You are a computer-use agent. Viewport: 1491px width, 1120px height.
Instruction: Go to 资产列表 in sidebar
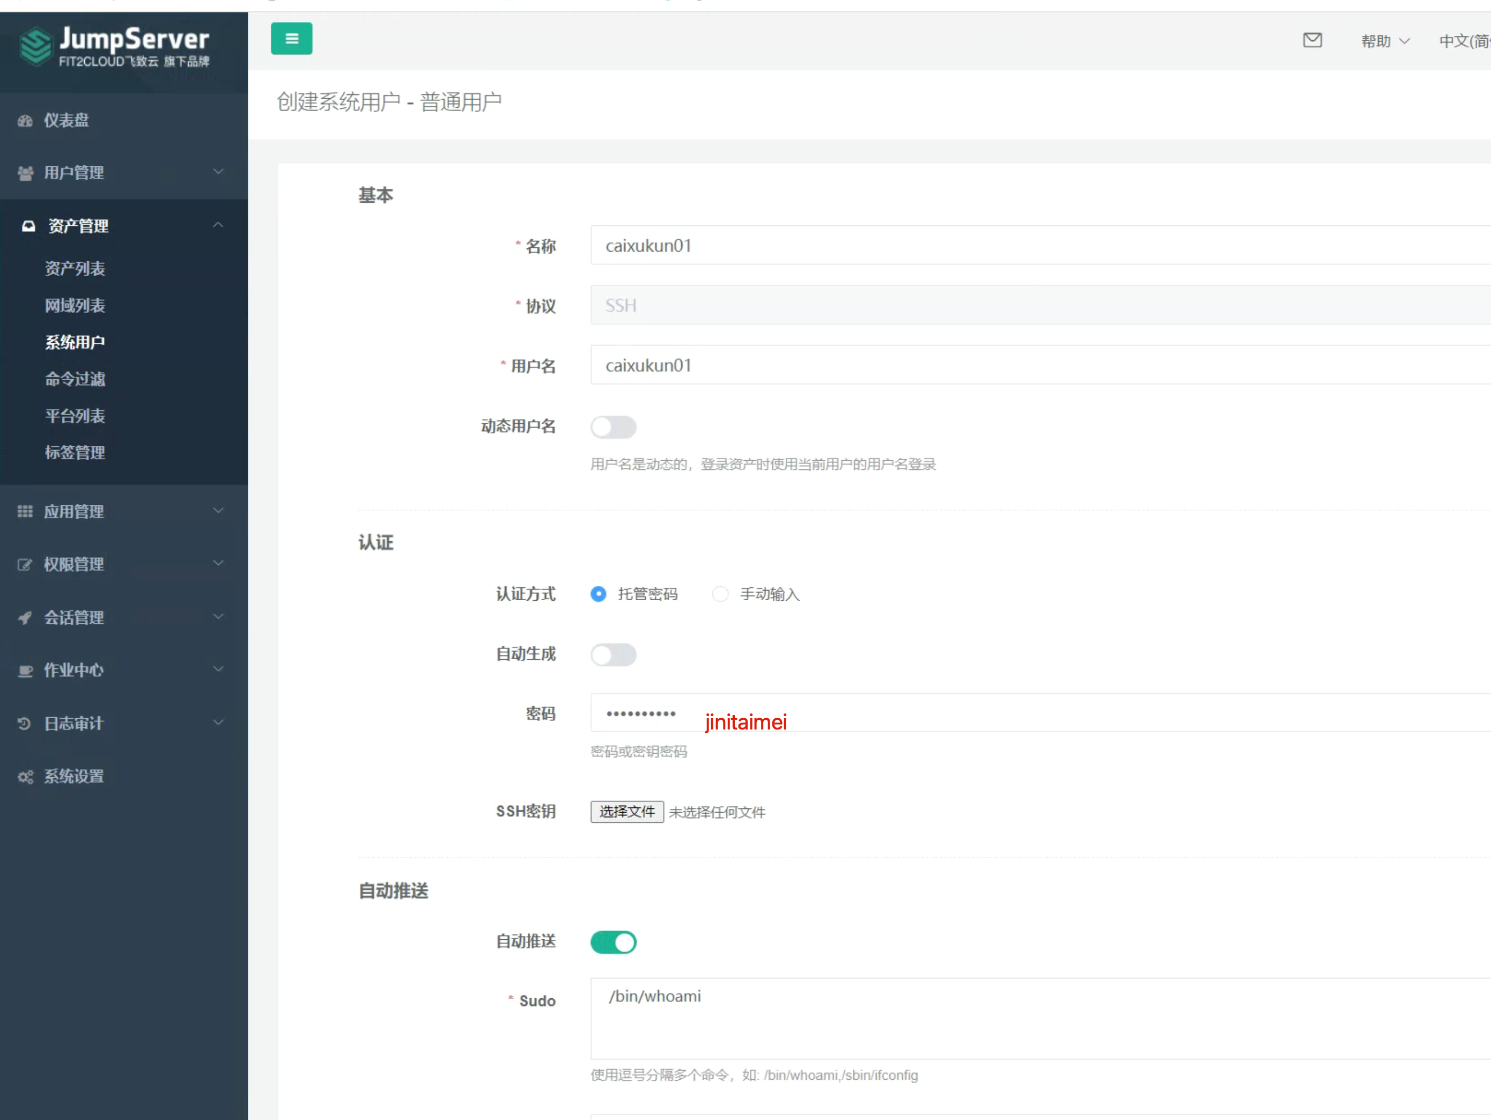75,268
